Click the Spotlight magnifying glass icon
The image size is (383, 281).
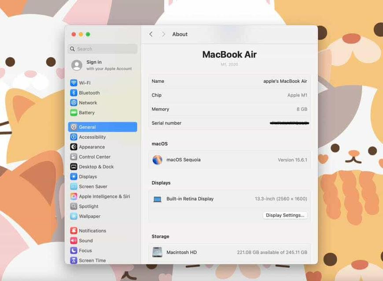74,206
